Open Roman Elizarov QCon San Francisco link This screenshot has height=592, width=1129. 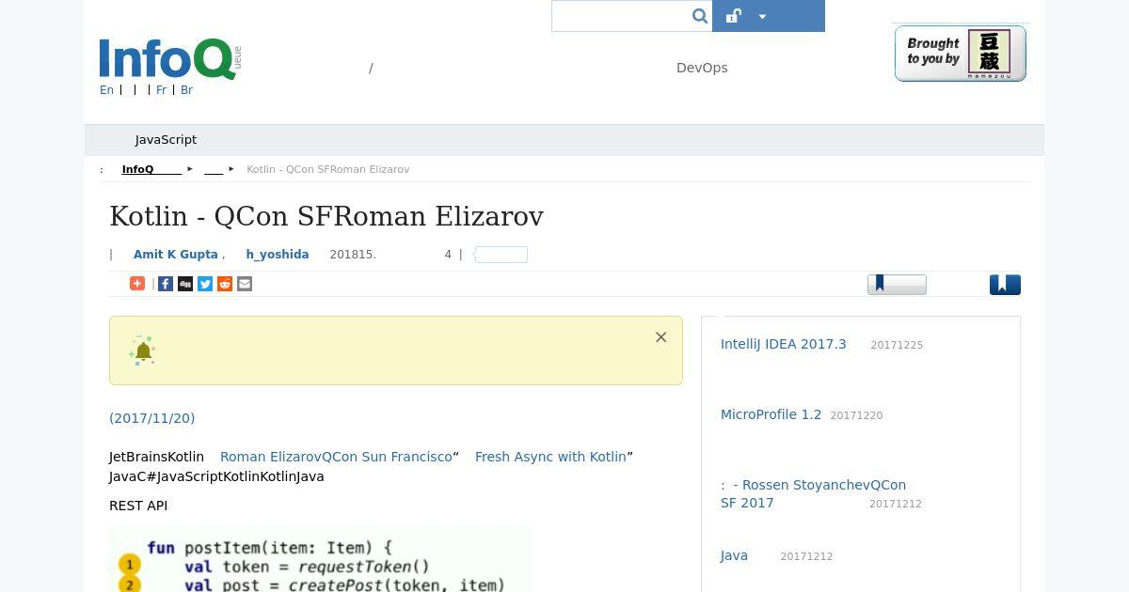pyautogui.click(x=336, y=457)
